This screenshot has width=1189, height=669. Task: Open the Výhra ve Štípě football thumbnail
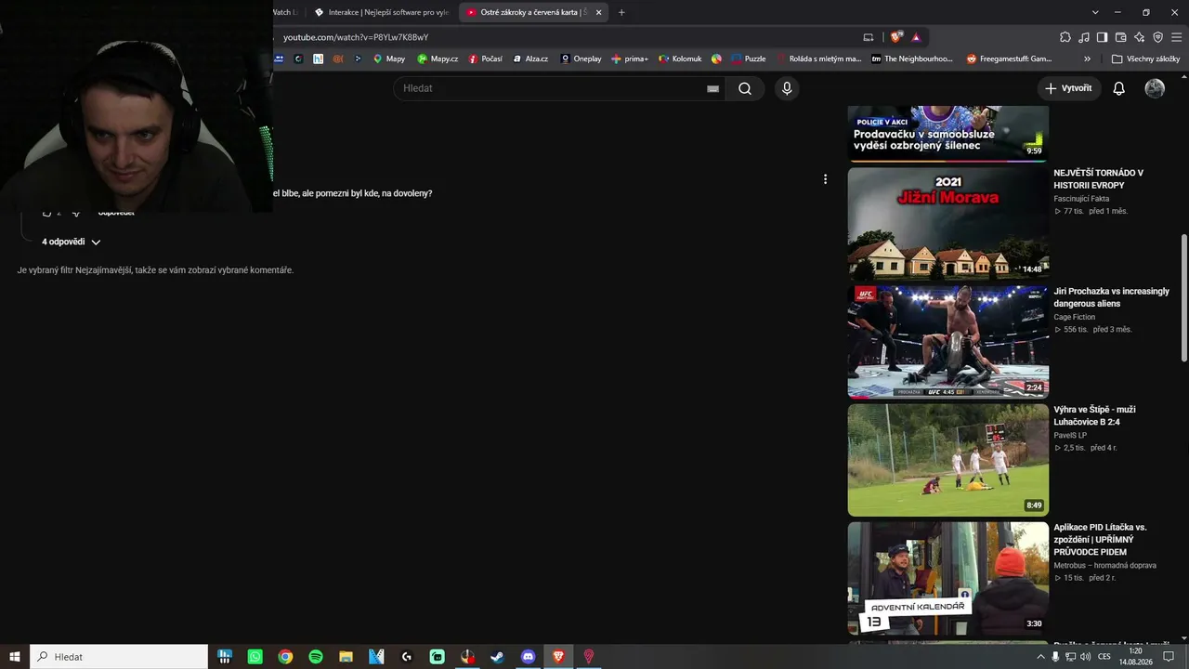click(947, 459)
